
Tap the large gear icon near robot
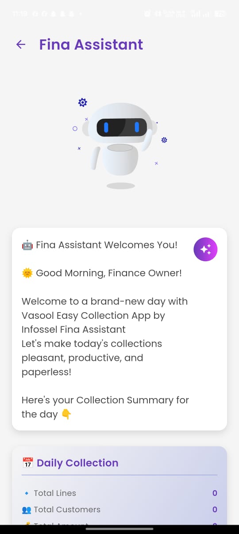[x=82, y=102]
